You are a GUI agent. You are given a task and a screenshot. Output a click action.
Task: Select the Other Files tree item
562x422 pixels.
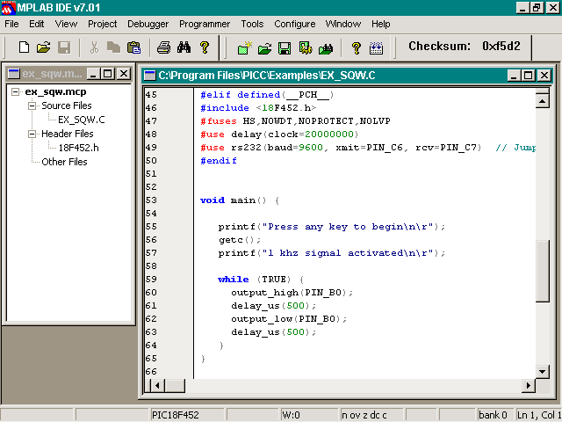point(64,162)
